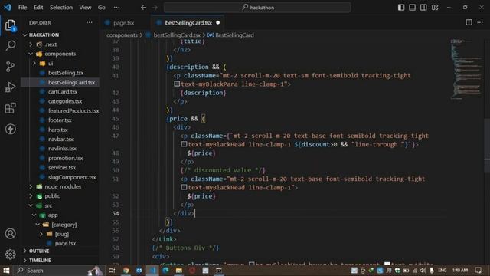Viewport: 490px width, 276px height.
Task: Open Explorer Views and More Actions ellipsis
Action: pyautogui.click(x=90, y=22)
